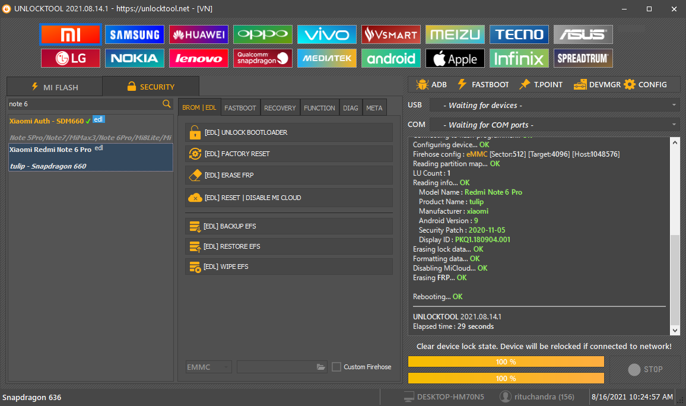Start [EDL] BACKUP EFS
The width and height of the screenshot is (686, 406).
289,226
